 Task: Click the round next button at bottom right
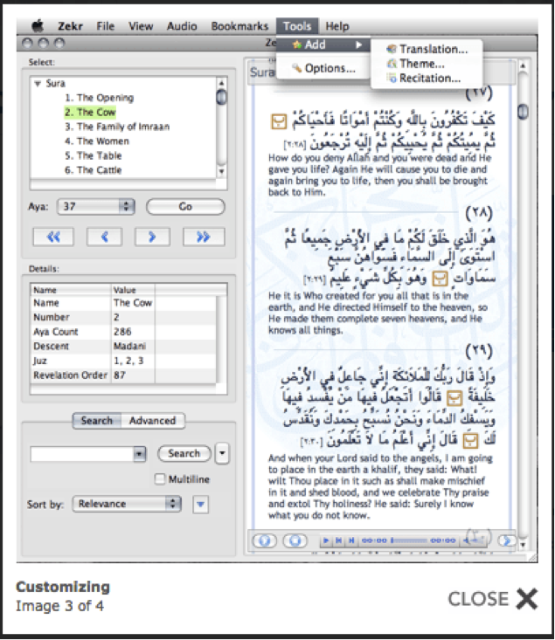(x=505, y=540)
